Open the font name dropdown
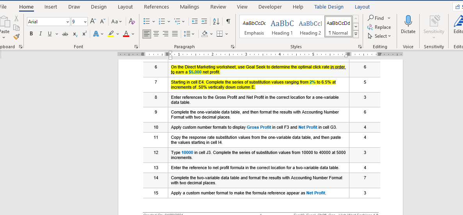 pyautogui.click(x=68, y=21)
